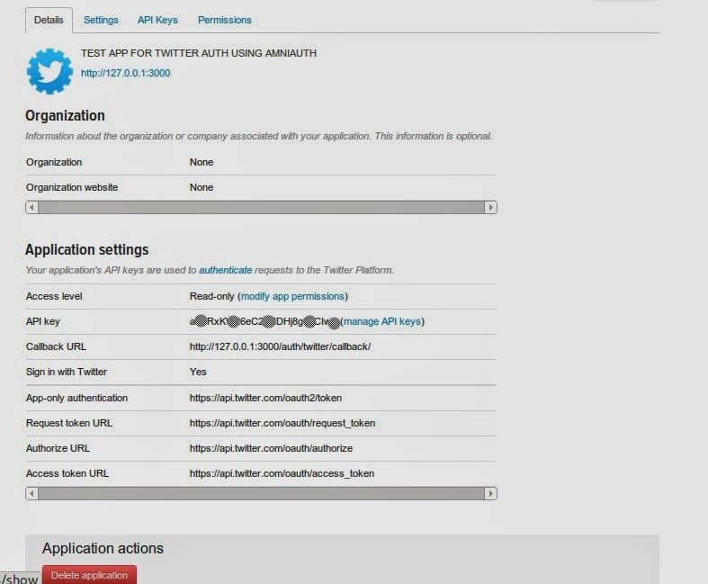The height and width of the screenshot is (584, 708).
Task: Click the 'Callback URL' row label
Action: coord(56,346)
